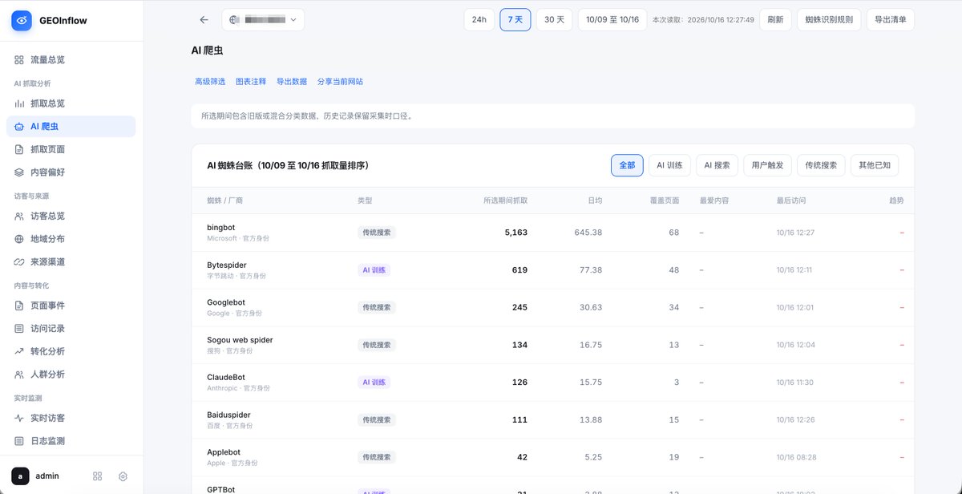Click the Googlebot row name
Screen dimensions: 962x494
click(x=226, y=302)
